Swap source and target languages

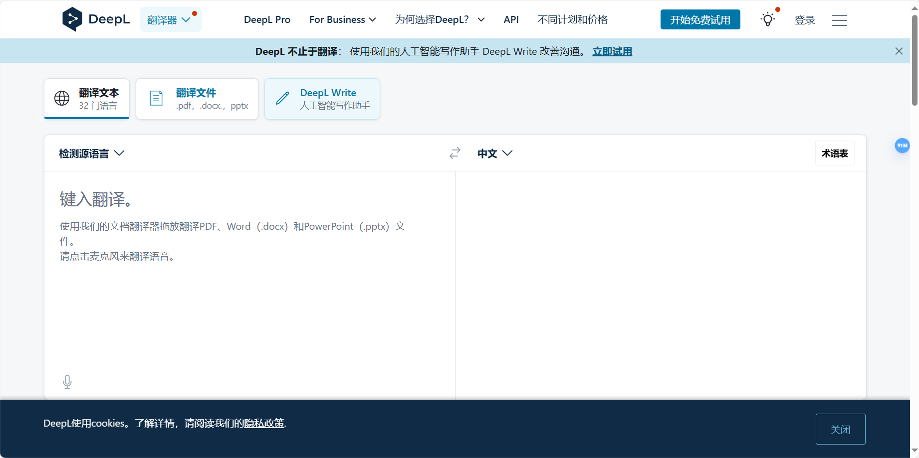(x=455, y=153)
